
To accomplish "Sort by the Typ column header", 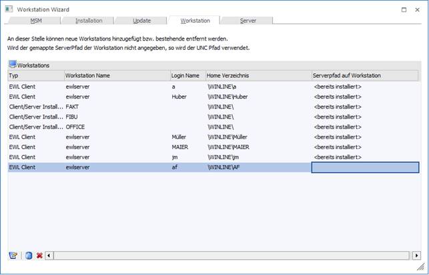I will (35, 76).
